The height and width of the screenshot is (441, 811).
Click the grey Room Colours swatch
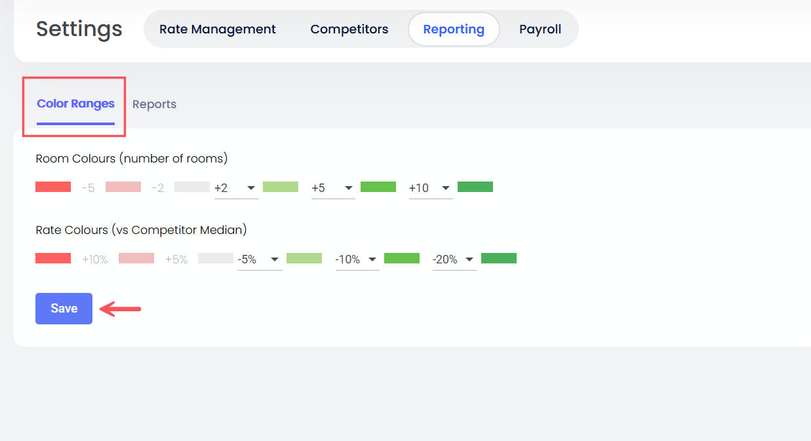tap(192, 187)
